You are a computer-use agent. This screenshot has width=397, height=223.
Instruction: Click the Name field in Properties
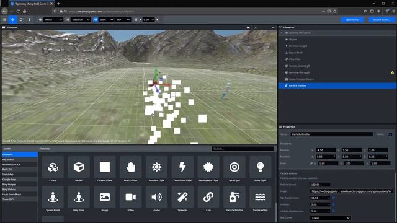(331, 134)
